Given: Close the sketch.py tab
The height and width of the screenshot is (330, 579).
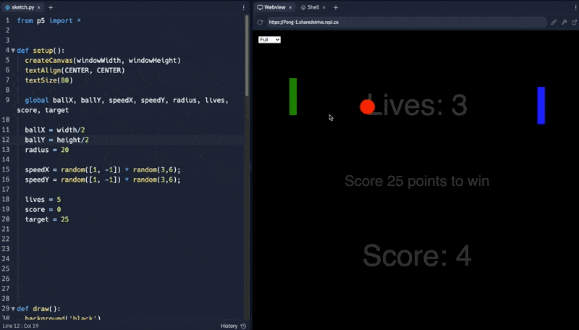Looking at the screenshot, I should tap(39, 7).
